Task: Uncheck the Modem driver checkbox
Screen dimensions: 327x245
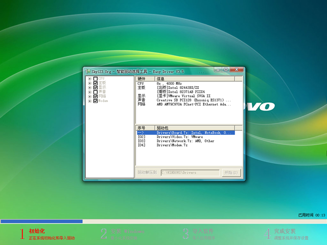Action: click(x=96, y=101)
